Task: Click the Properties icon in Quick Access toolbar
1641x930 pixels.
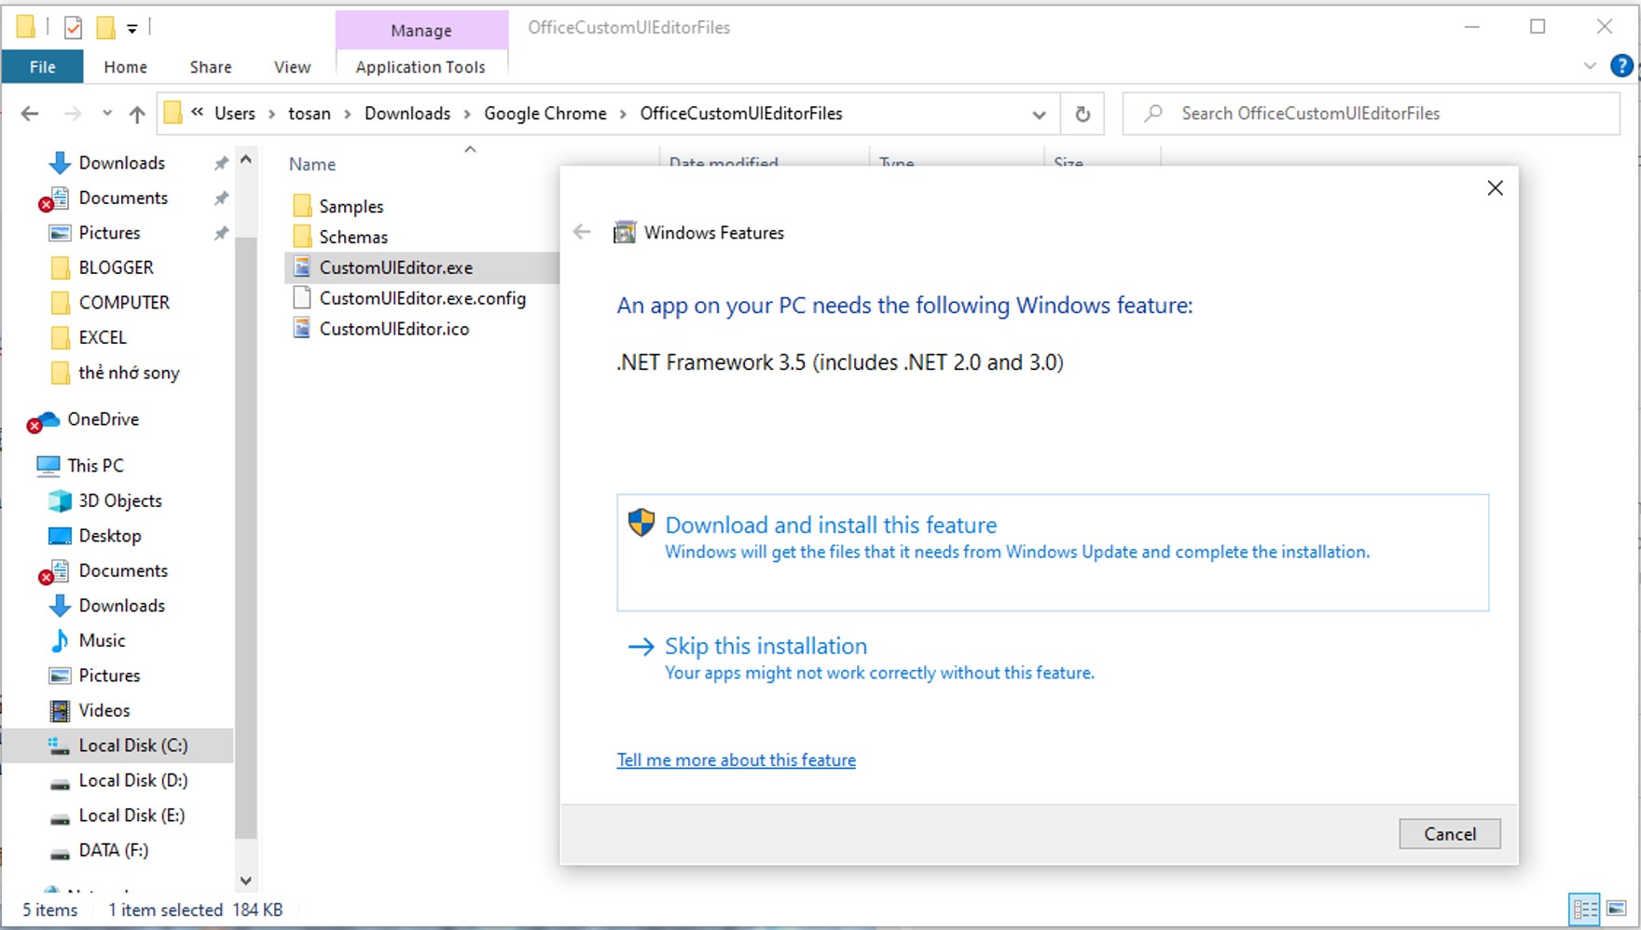Action: [x=74, y=28]
